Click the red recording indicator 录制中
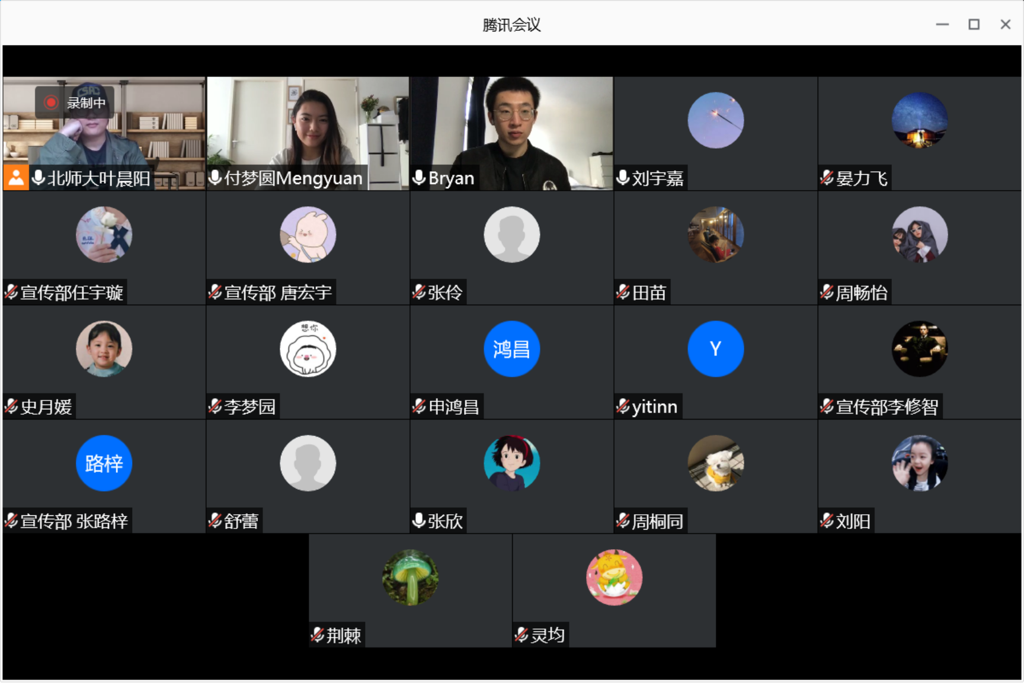The image size is (1024, 683). click(x=75, y=102)
